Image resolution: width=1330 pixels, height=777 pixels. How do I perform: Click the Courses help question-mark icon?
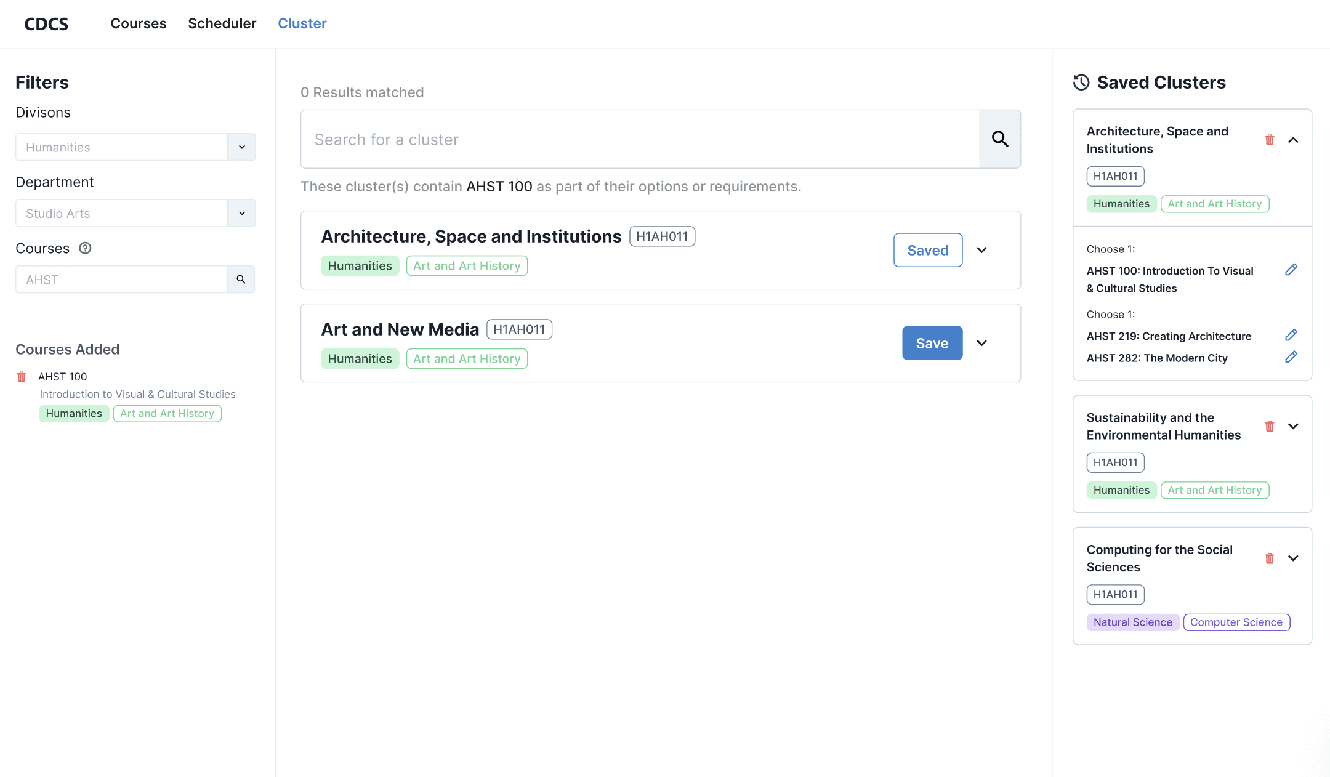[86, 248]
